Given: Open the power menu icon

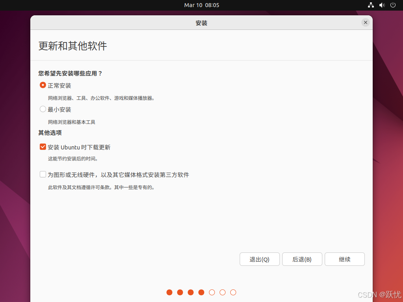Looking at the screenshot, I should 393,5.
